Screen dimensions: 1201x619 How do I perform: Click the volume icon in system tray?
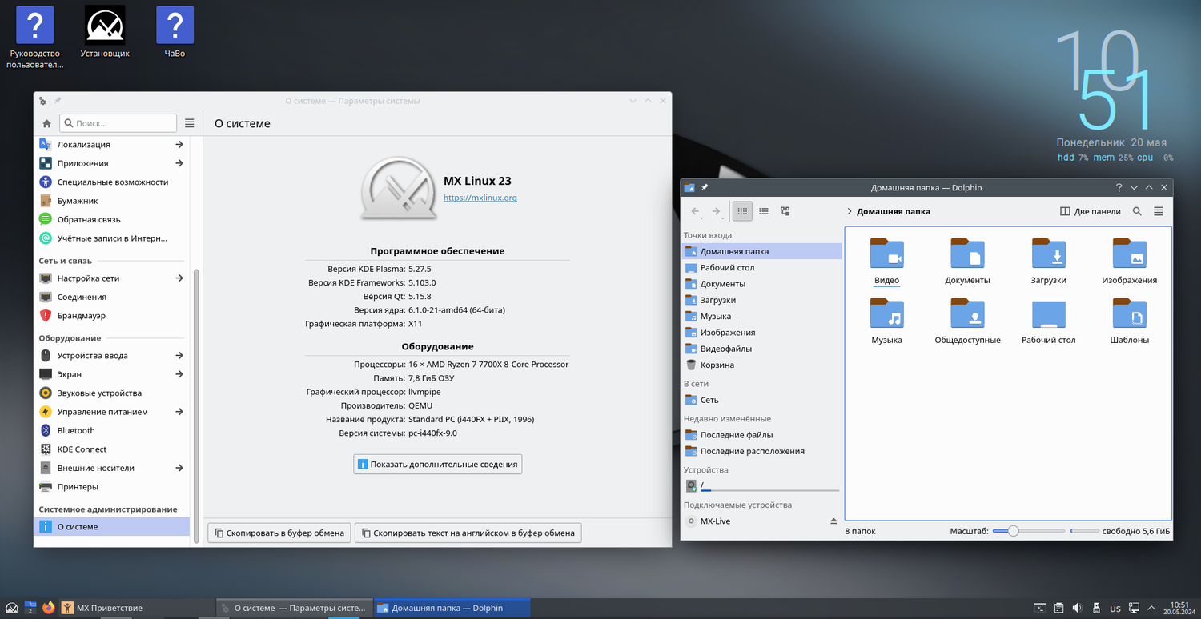pyautogui.click(x=1077, y=608)
